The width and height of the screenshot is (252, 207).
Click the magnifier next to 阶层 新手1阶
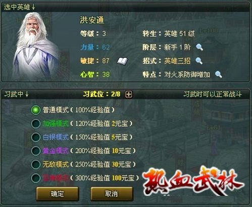(x=199, y=47)
